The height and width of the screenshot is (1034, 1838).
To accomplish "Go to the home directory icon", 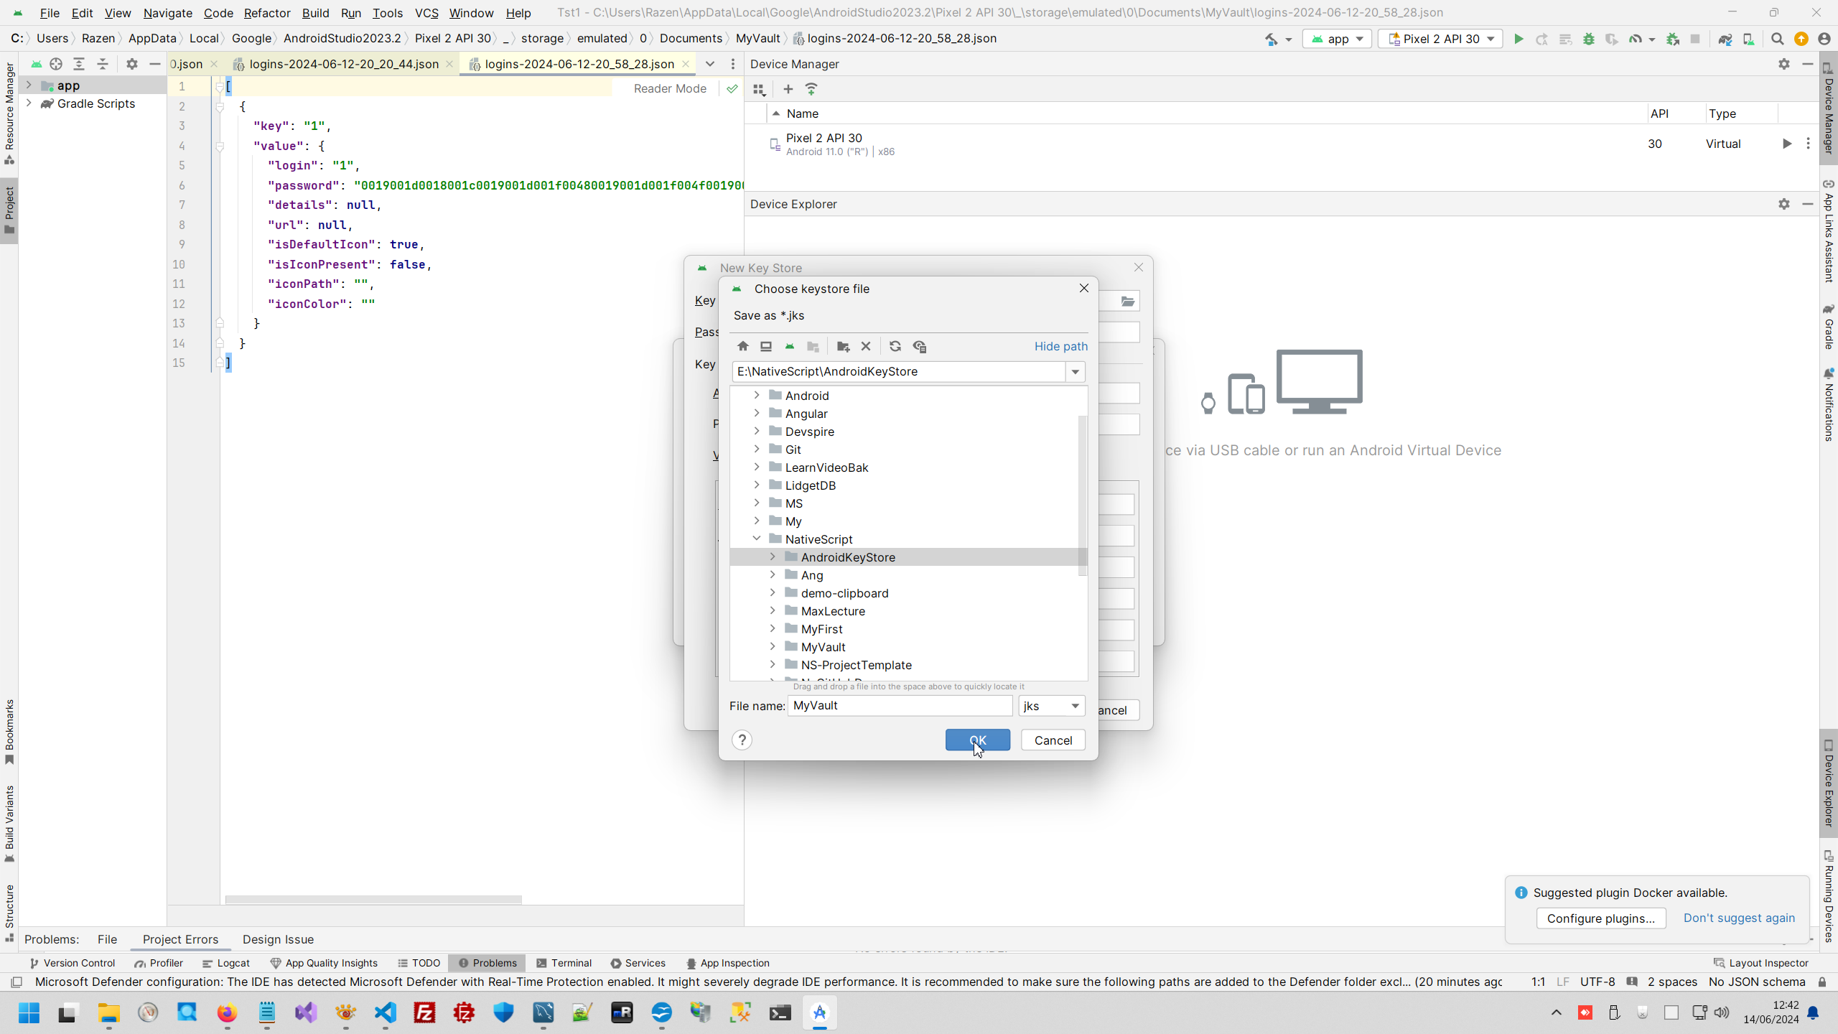I will pyautogui.click(x=743, y=346).
